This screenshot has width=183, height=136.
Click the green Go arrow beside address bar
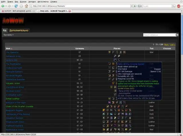click(135, 6)
